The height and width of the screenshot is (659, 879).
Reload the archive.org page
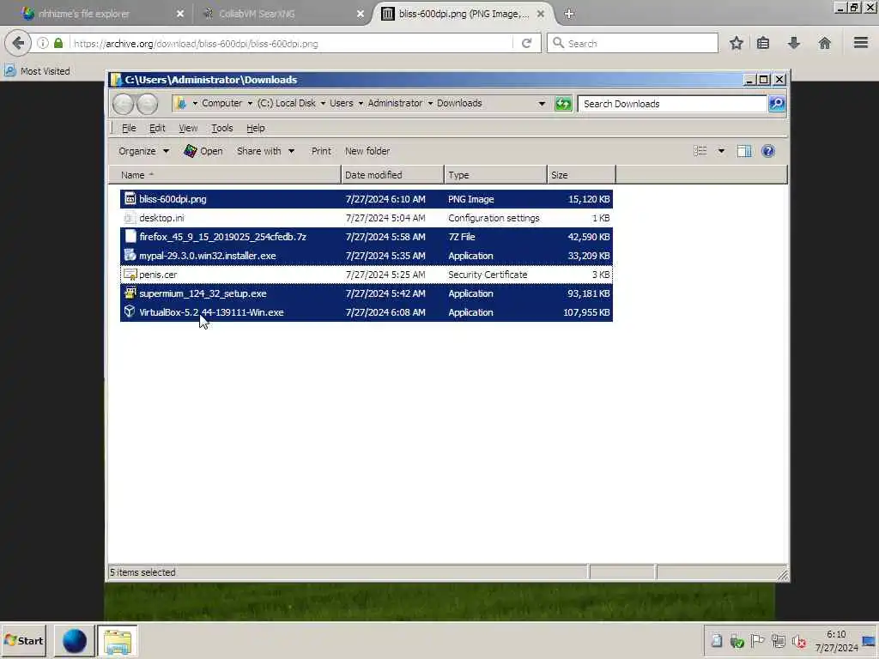coord(526,43)
